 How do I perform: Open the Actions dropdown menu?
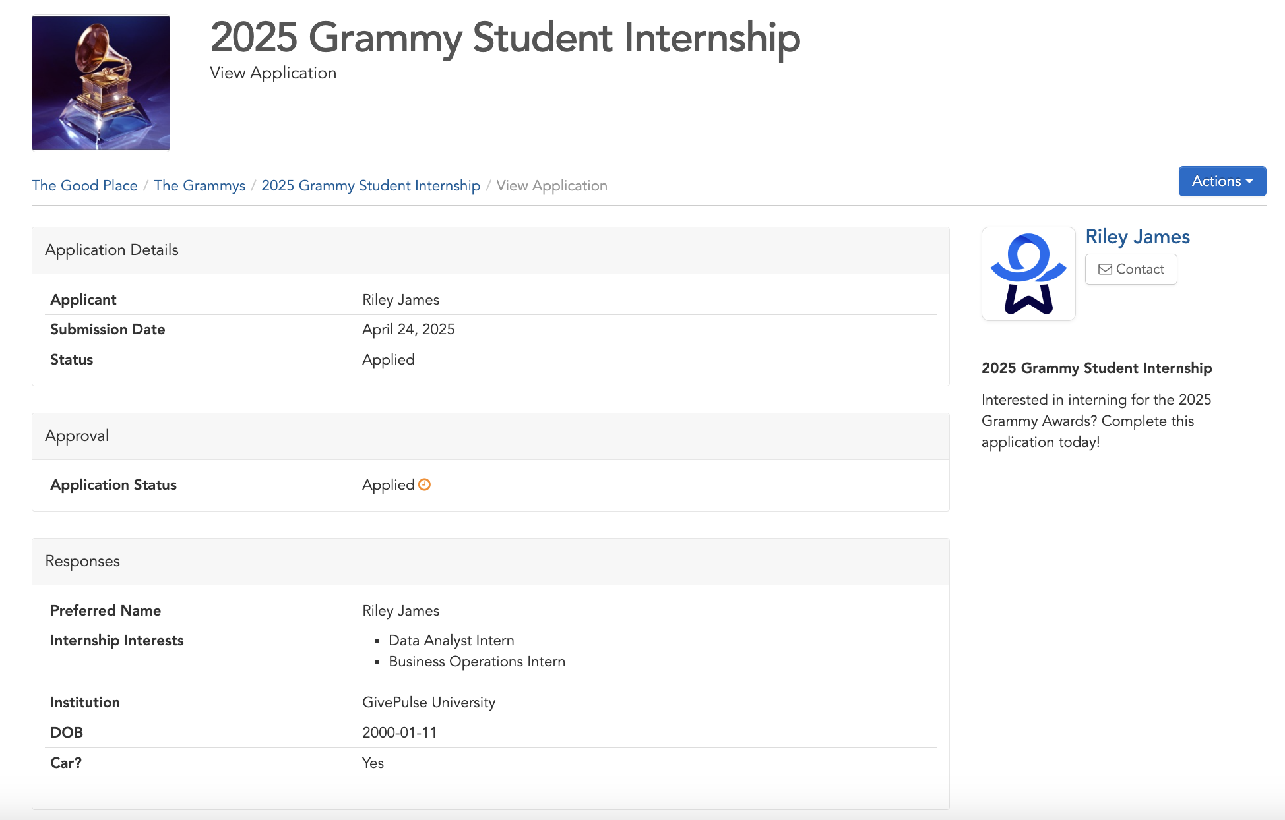tap(1222, 181)
